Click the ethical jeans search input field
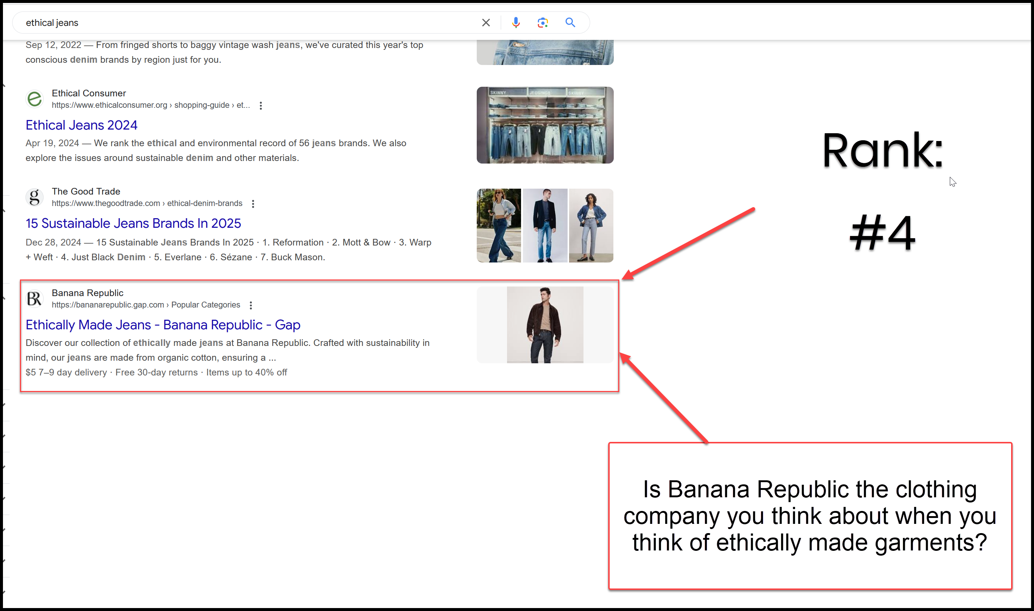Image resolution: width=1034 pixels, height=611 pixels. [247, 23]
